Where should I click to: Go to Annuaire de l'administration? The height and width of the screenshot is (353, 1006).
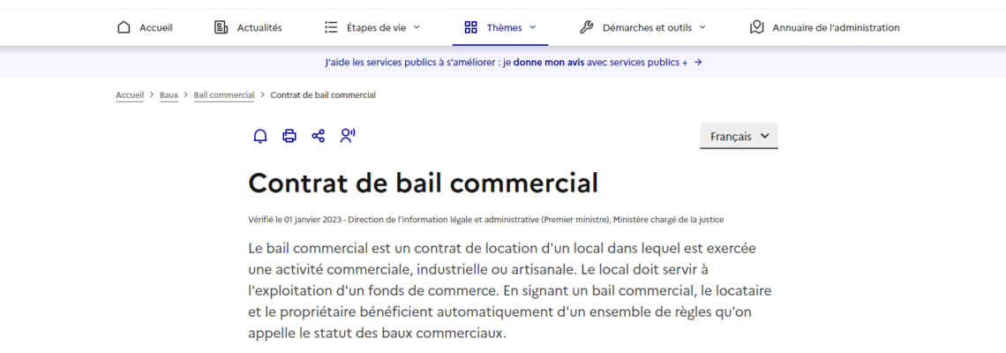pyautogui.click(x=836, y=27)
